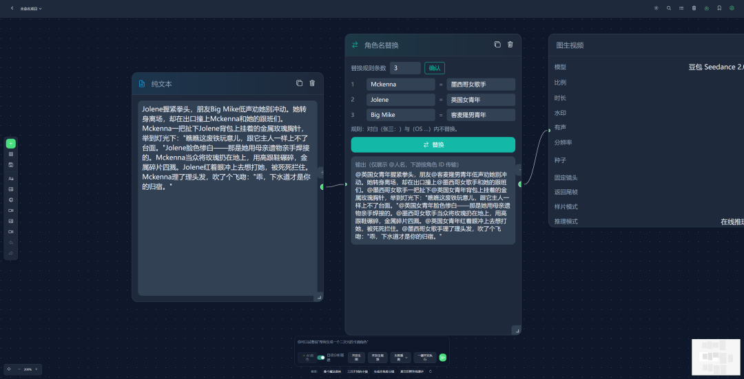Click the 角色名替换 node output port
Image resolution: width=744 pixels, height=379 pixels.
(521, 184)
